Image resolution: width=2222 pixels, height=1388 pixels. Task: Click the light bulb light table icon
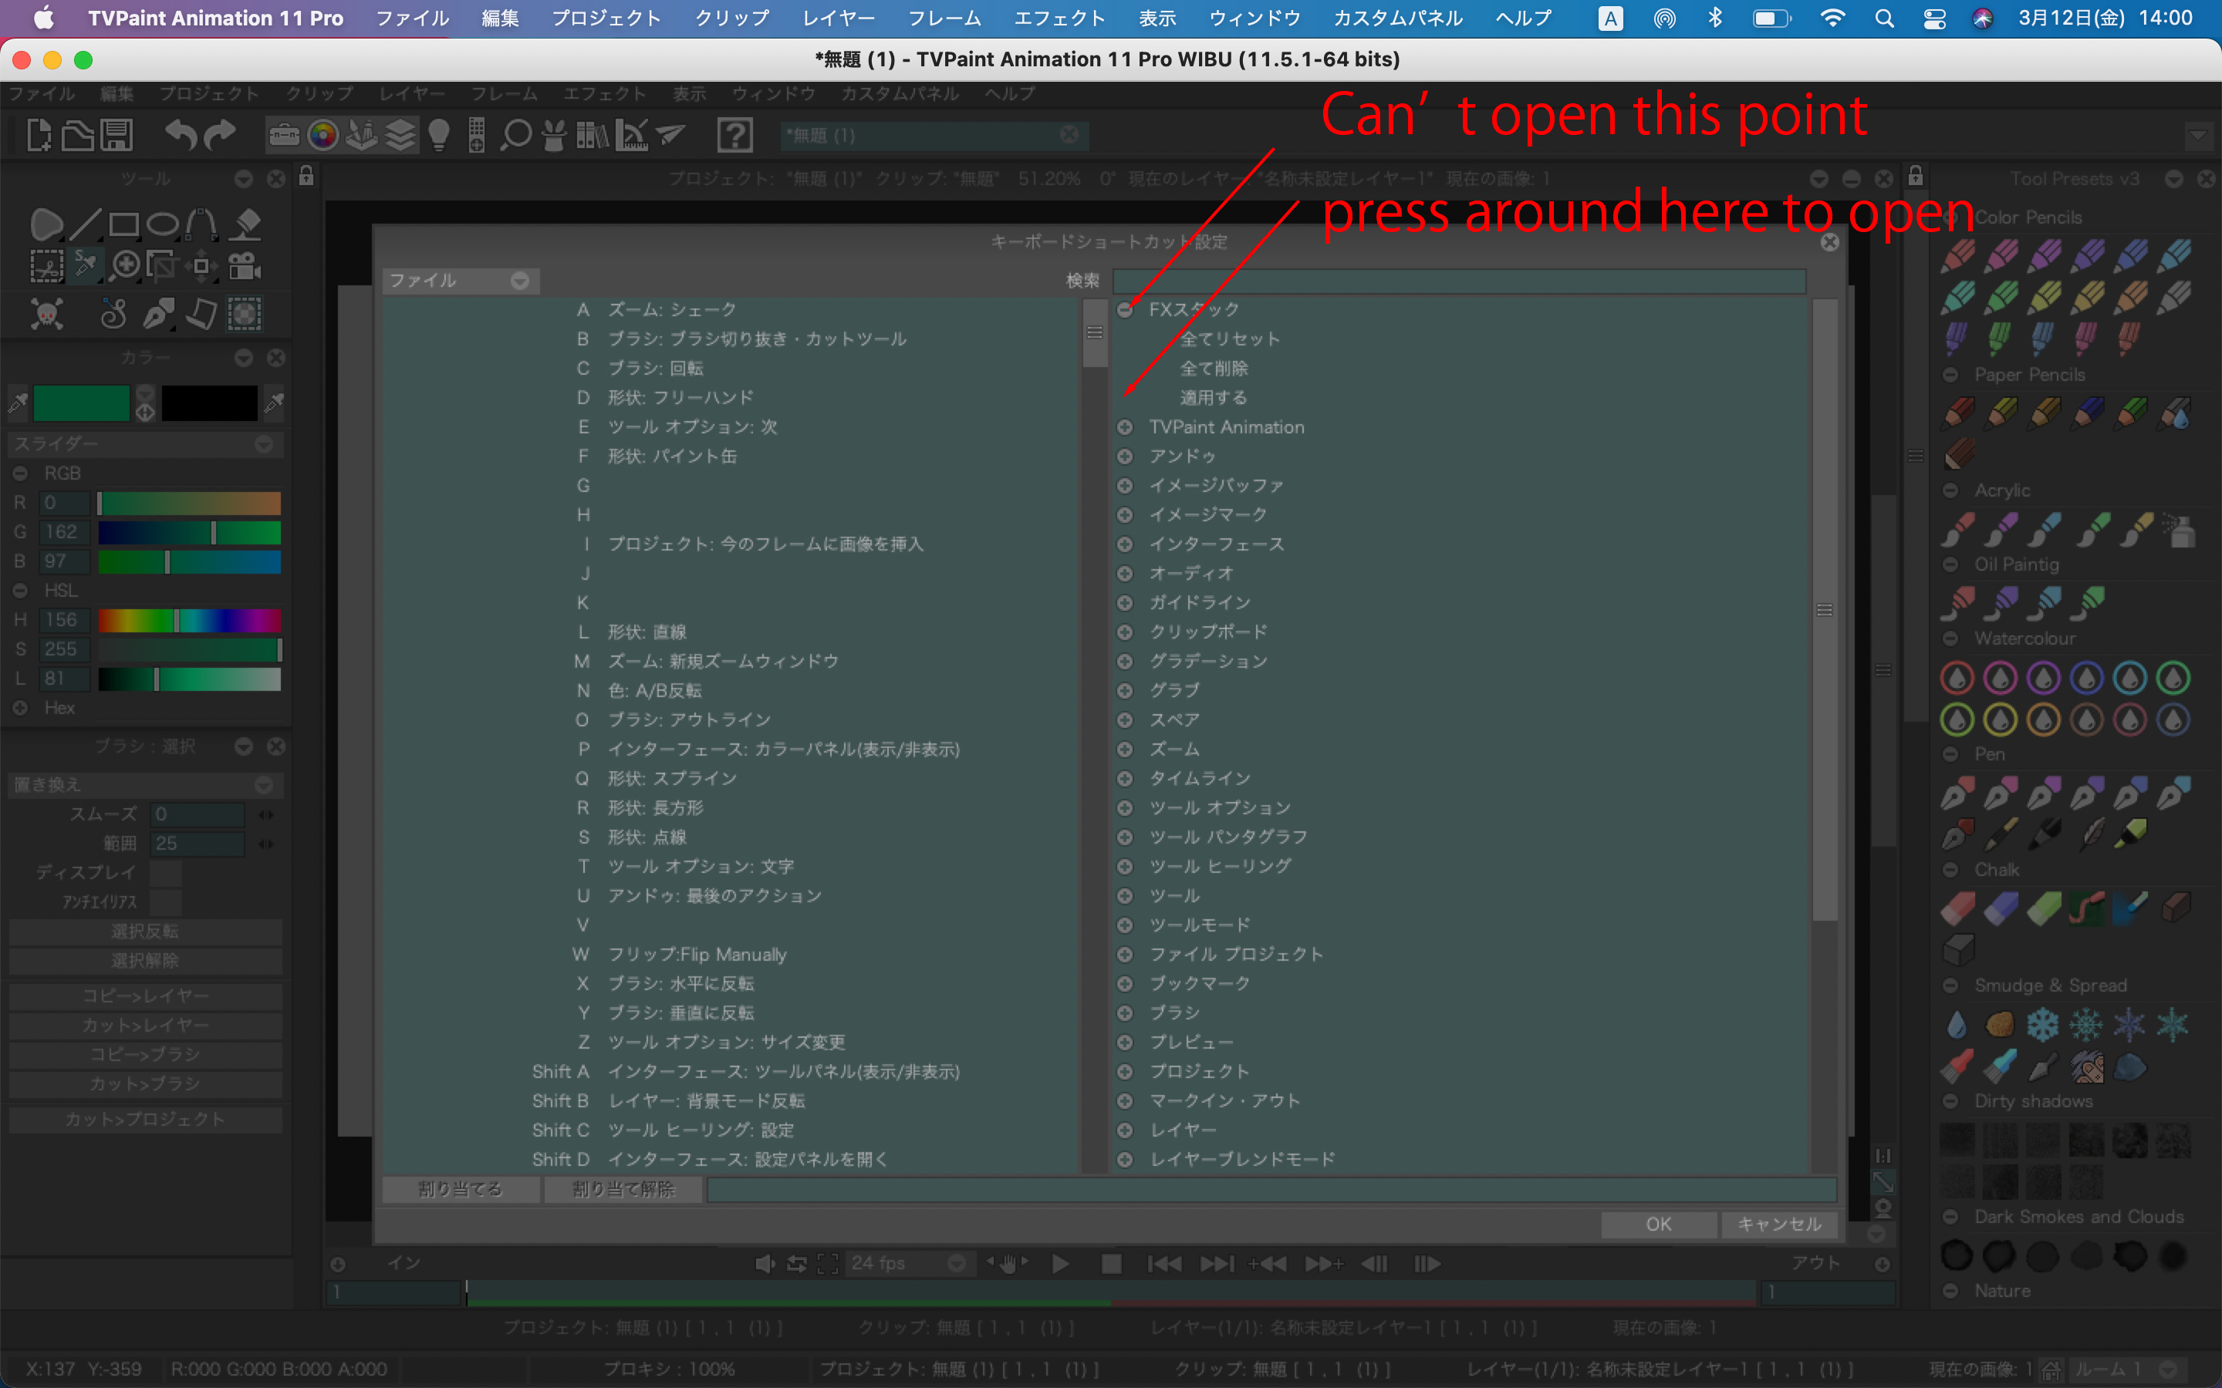point(439,135)
